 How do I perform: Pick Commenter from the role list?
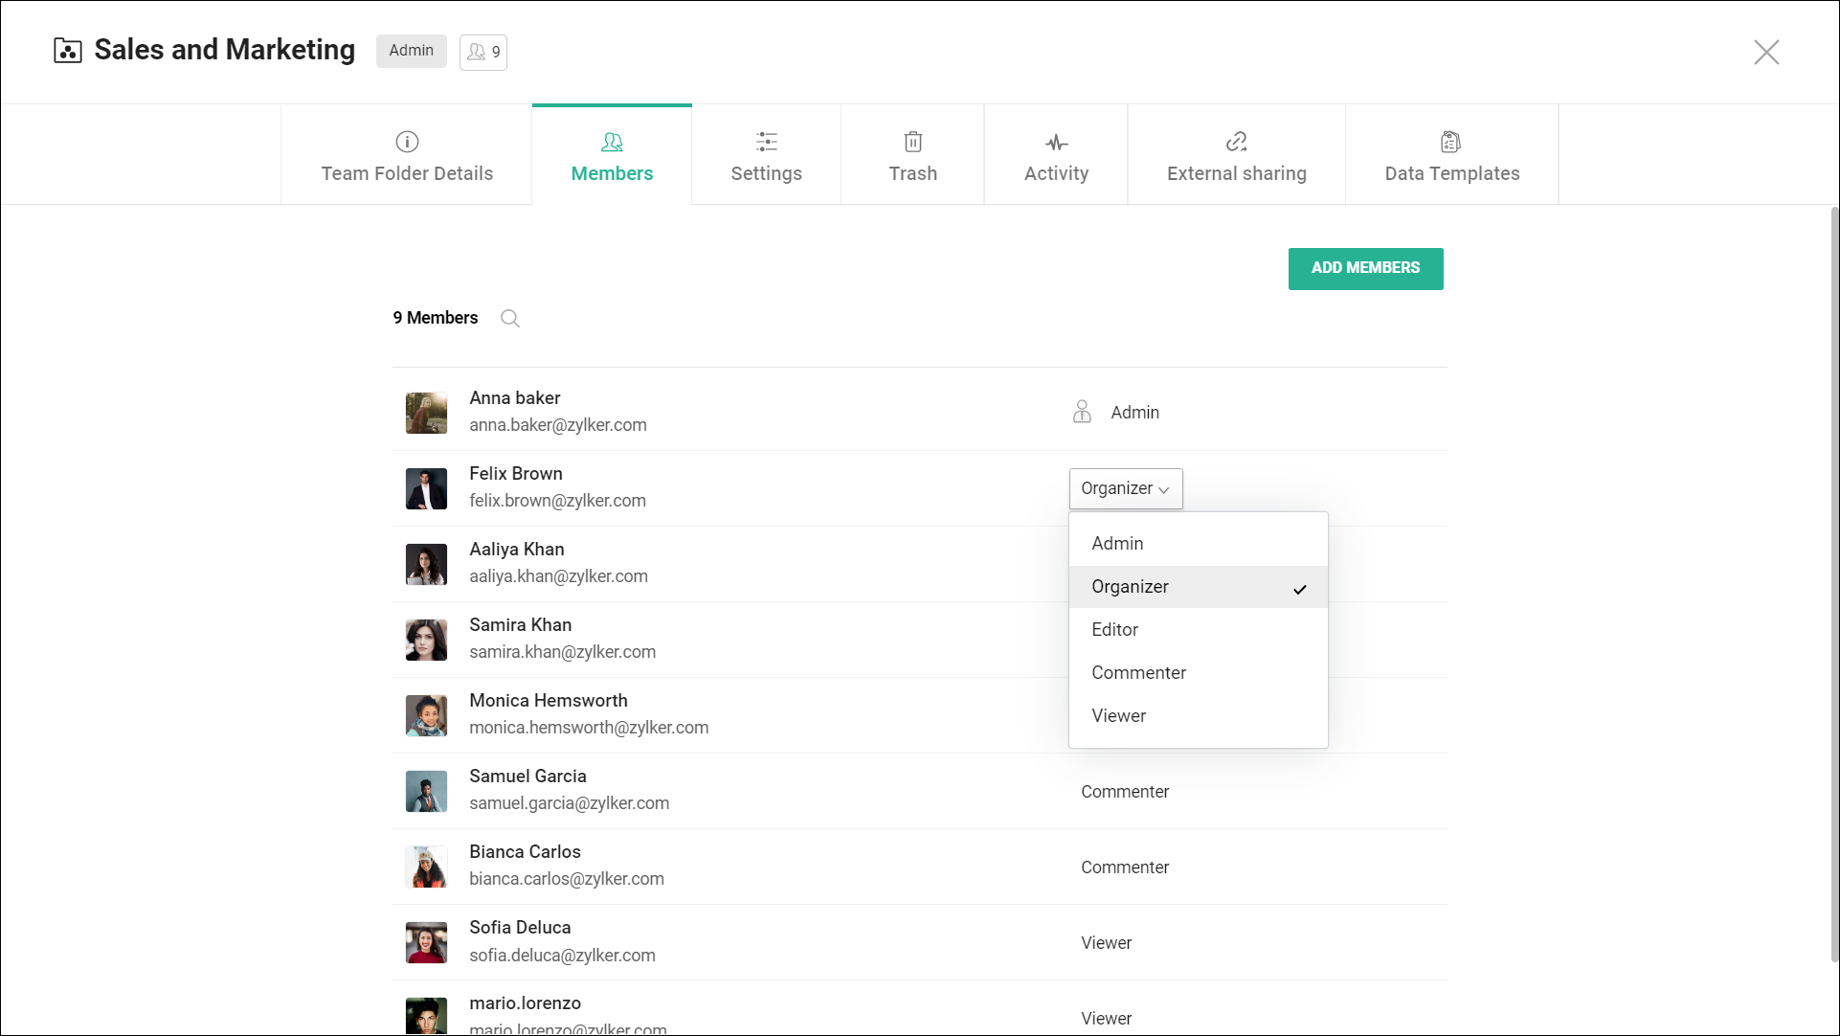click(1138, 673)
